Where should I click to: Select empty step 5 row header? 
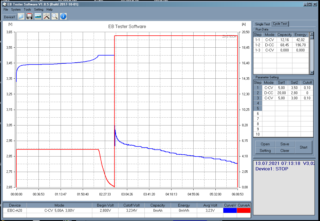point(258,109)
